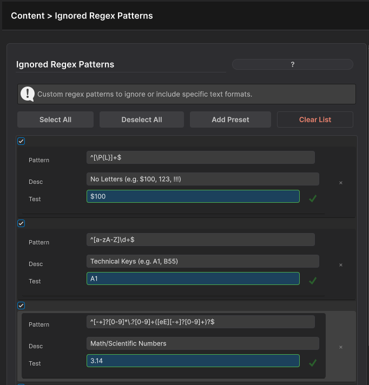This screenshot has width=369, height=385.
Task: Click the Select All button
Action: [x=55, y=120]
